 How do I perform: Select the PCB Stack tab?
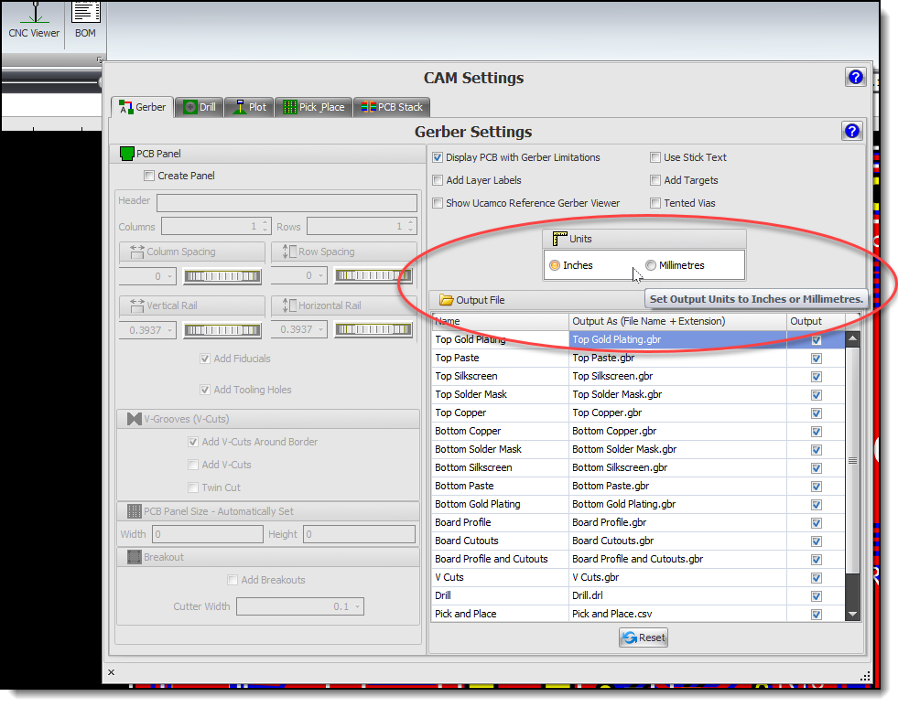tap(390, 107)
